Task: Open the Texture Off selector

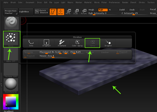Action: [11, 70]
